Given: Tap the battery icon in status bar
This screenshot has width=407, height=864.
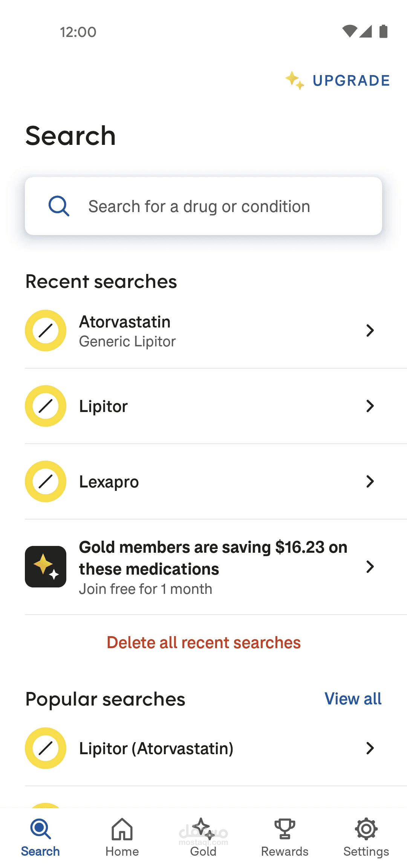Looking at the screenshot, I should coord(383,31).
